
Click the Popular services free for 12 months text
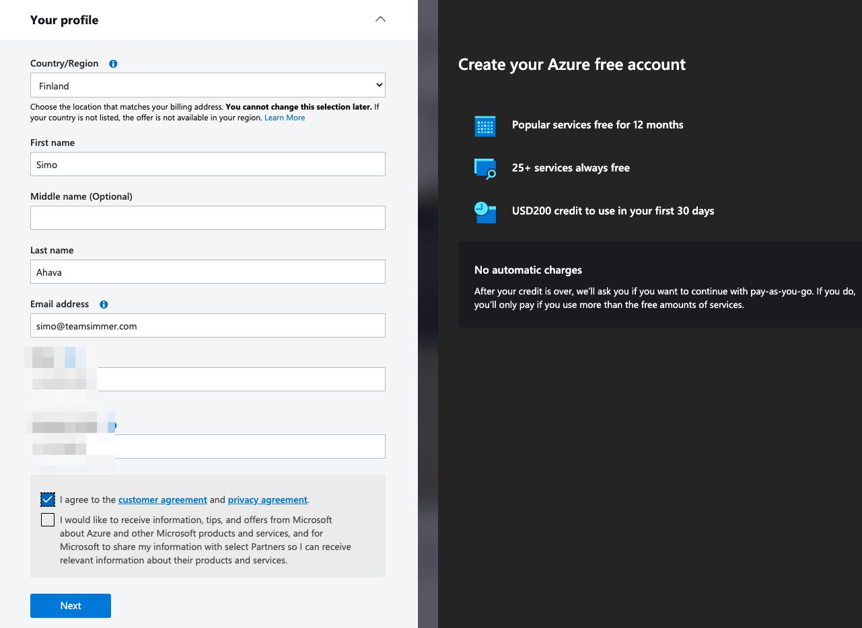(x=598, y=125)
